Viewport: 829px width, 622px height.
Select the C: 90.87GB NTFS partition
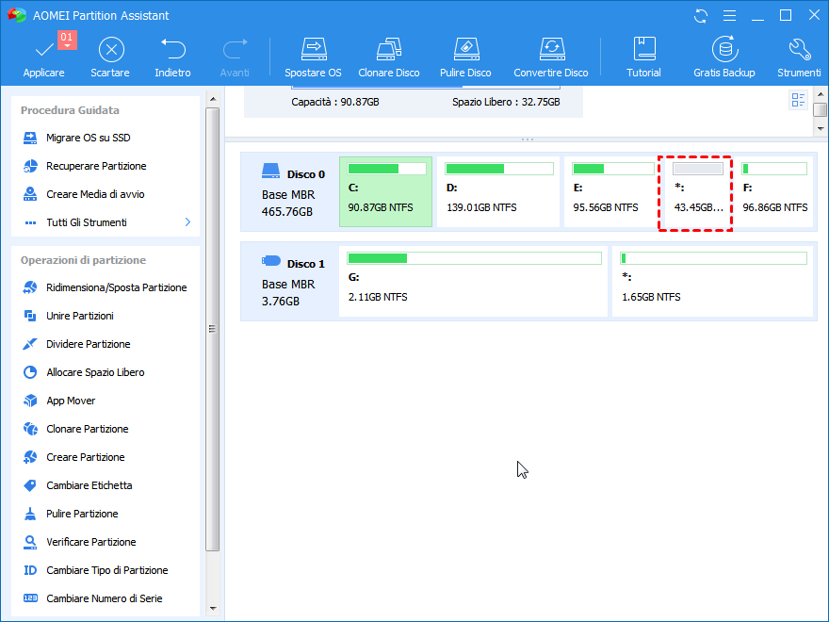coord(385,191)
